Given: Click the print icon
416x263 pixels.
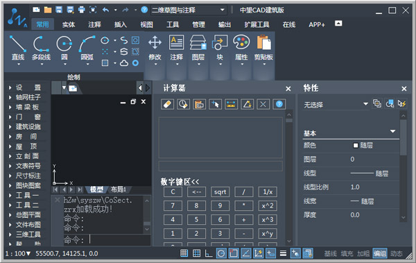Looking at the screenshot, I should click(82, 10).
